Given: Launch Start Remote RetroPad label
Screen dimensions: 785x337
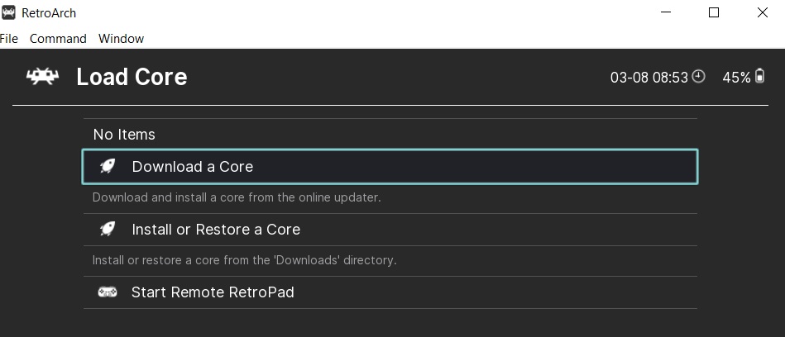Looking at the screenshot, I should (213, 292).
